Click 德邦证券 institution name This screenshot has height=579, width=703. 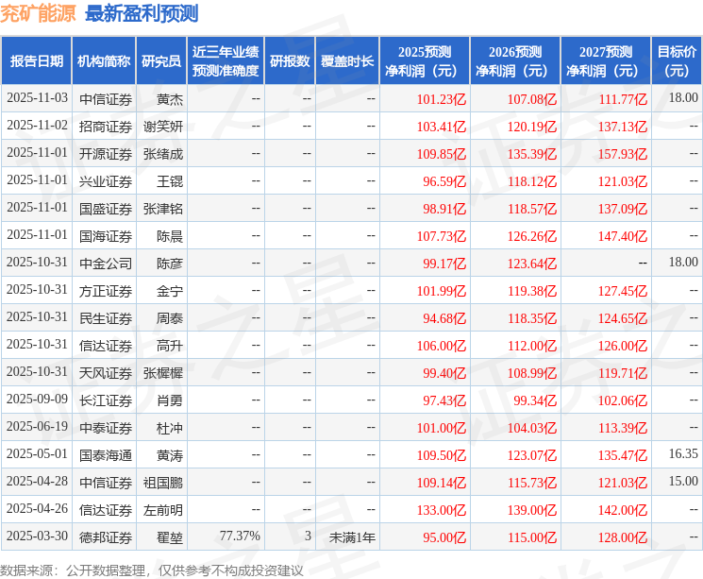click(106, 537)
